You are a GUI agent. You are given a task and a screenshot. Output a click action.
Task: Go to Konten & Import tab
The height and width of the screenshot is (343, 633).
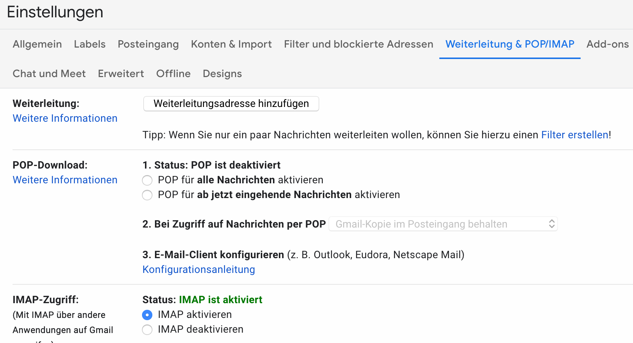coord(231,44)
